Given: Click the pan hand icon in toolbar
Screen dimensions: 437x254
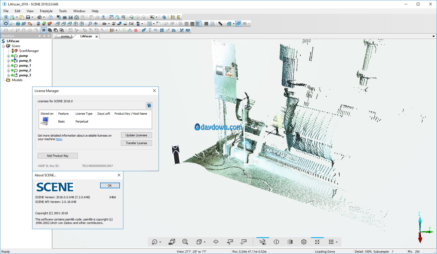Looking at the screenshot, I should pos(30,24).
